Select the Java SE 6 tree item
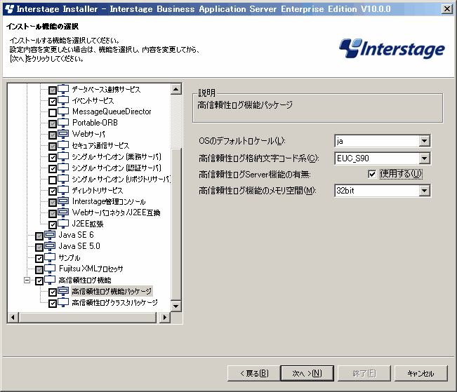This screenshot has width=457, height=392. (x=76, y=235)
